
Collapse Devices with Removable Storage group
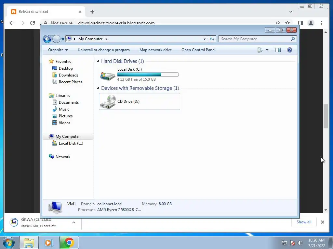point(98,88)
